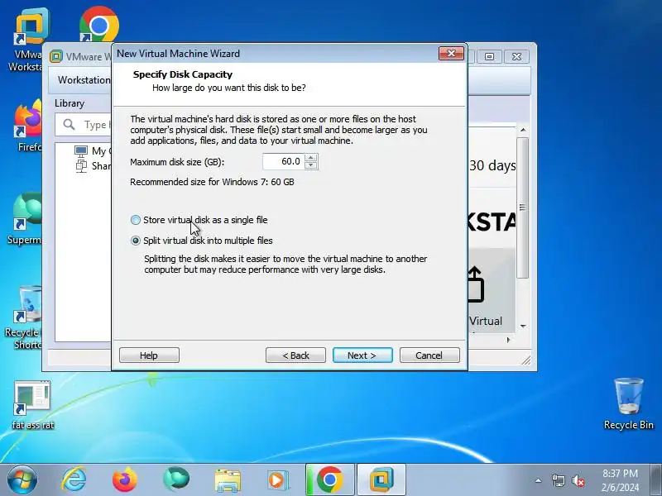Increase maximum disk size with up arrow

[311, 158]
